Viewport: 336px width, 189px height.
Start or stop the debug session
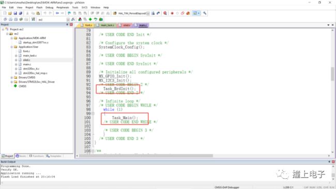pyautogui.click(x=165, y=13)
